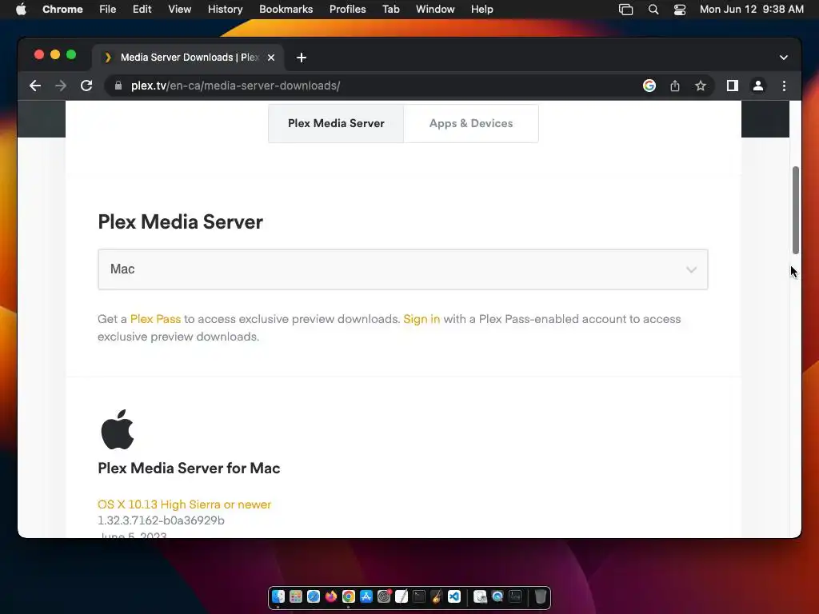This screenshot has height=614, width=819.
Task: Click OS X 10.13 High Sierra or newer link
Action: click(185, 504)
